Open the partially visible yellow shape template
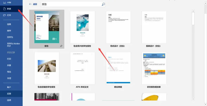The height and width of the screenshot is (106, 207). coord(154,97)
